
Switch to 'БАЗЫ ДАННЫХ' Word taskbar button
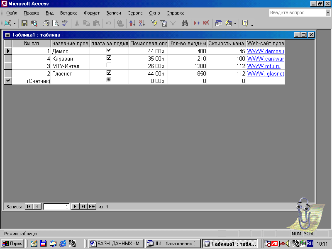tap(116, 244)
